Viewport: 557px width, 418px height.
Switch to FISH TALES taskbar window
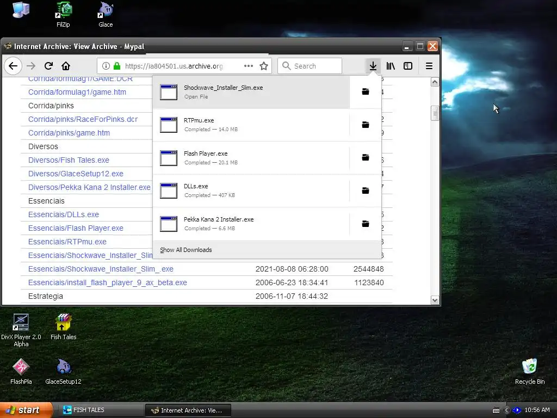click(101, 410)
